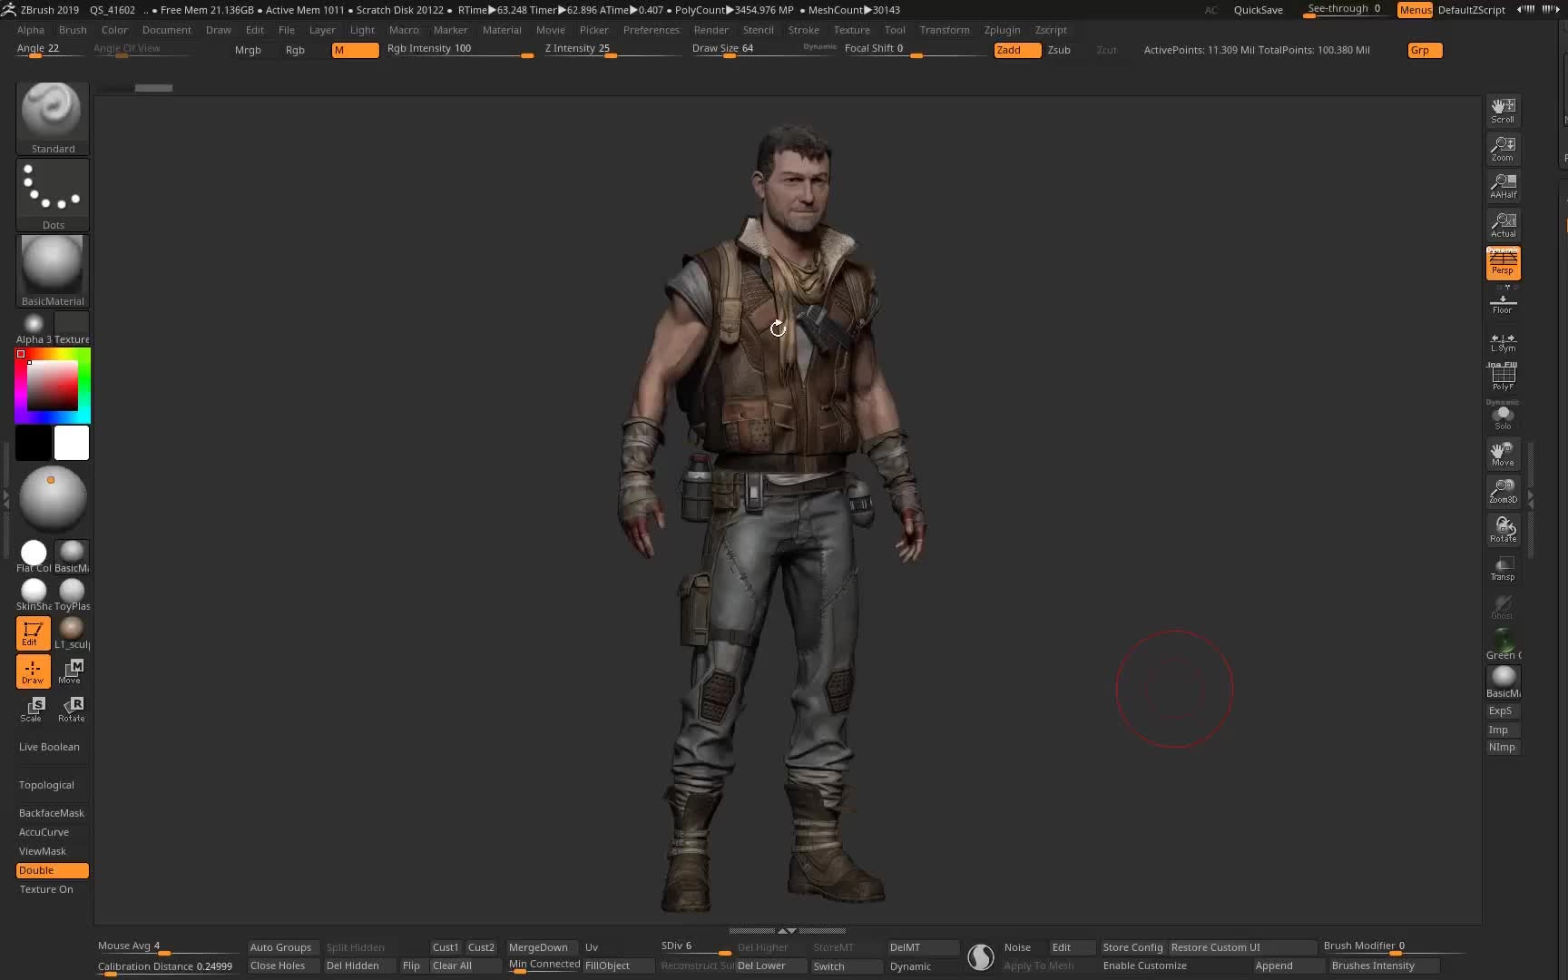Click the Live Boolean button

53,747
